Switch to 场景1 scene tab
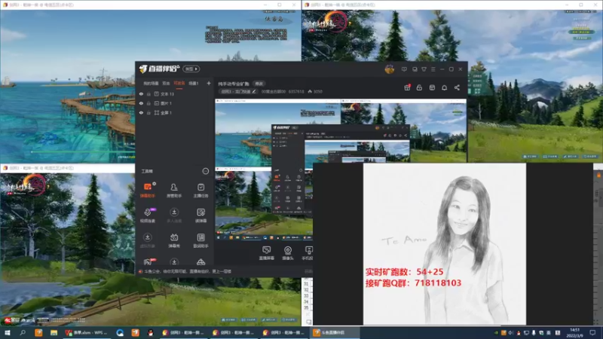 pos(194,84)
